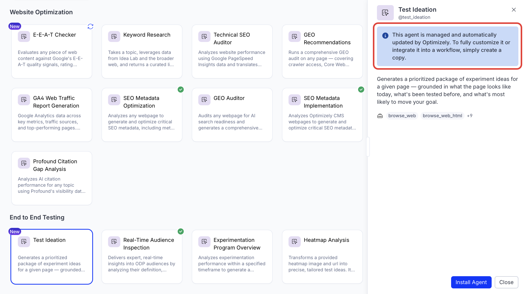This screenshot has width=524, height=294.
Task: Click the info icon in the blue notice banner
Action: [x=385, y=36]
